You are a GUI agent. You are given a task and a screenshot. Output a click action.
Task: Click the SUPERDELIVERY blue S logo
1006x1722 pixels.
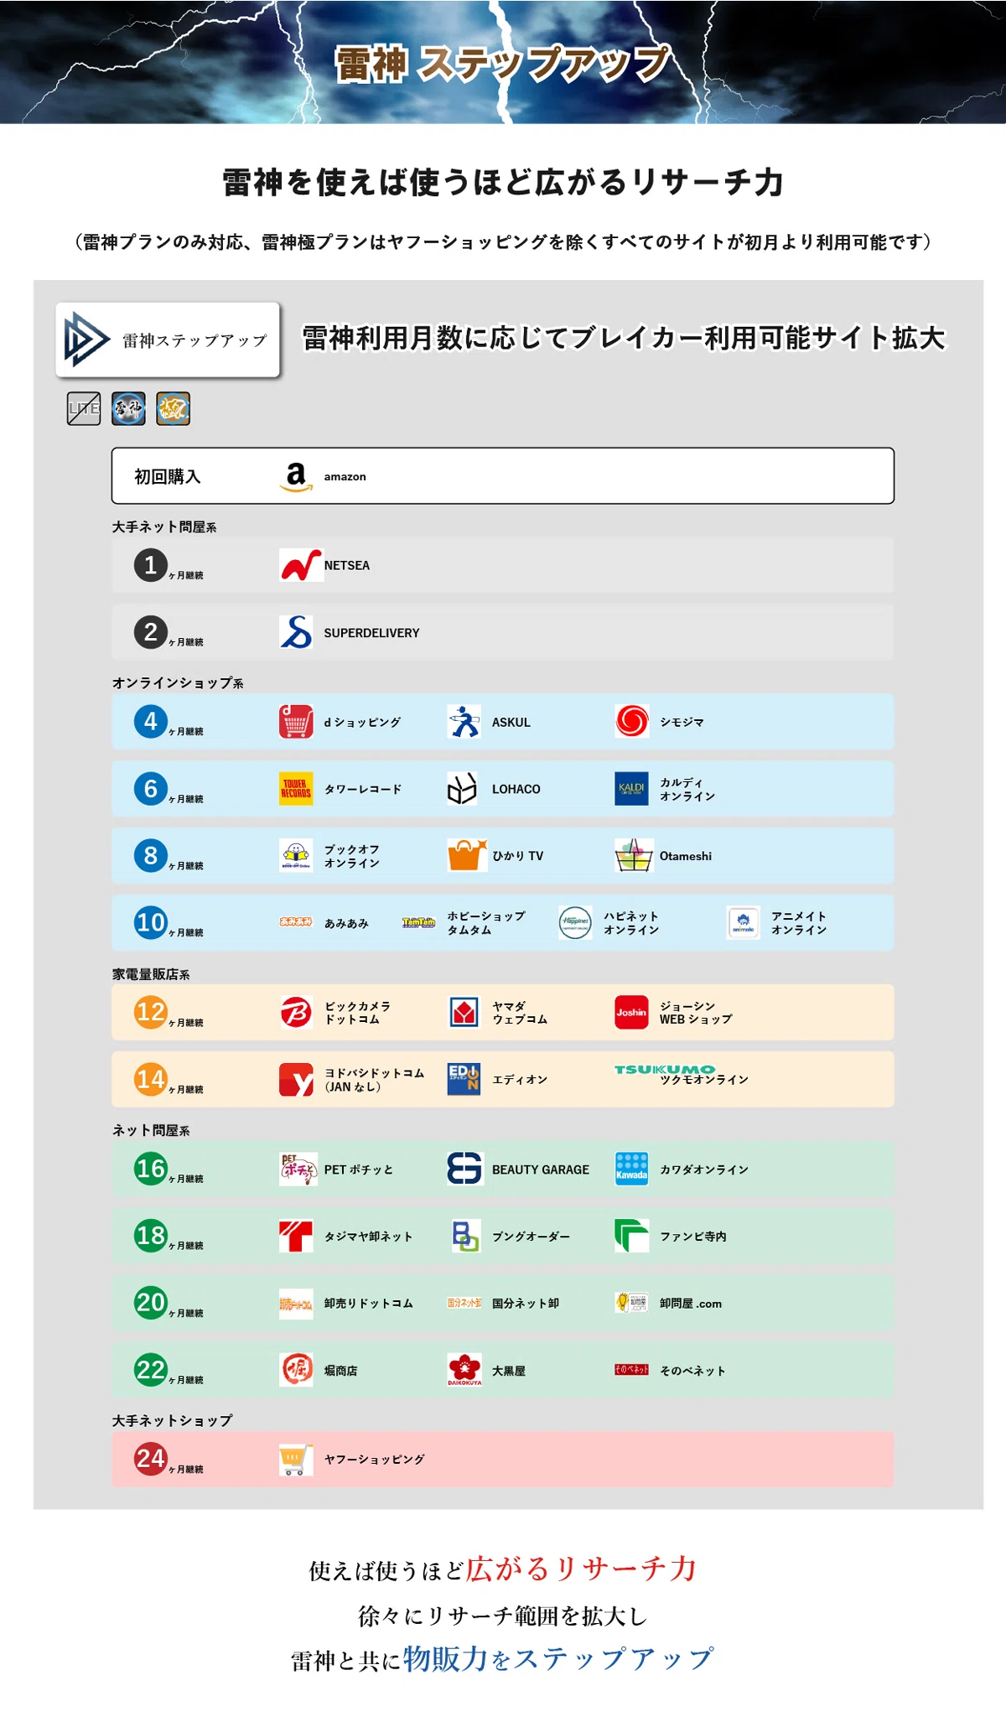296,632
